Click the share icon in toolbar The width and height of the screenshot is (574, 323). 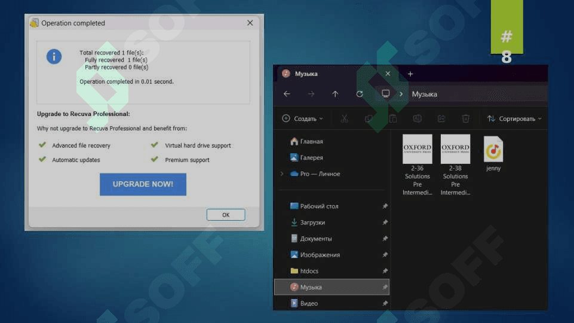[441, 118]
